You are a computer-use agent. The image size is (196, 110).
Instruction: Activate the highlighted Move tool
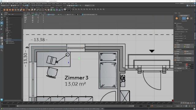pyautogui.click(x=2, y=23)
